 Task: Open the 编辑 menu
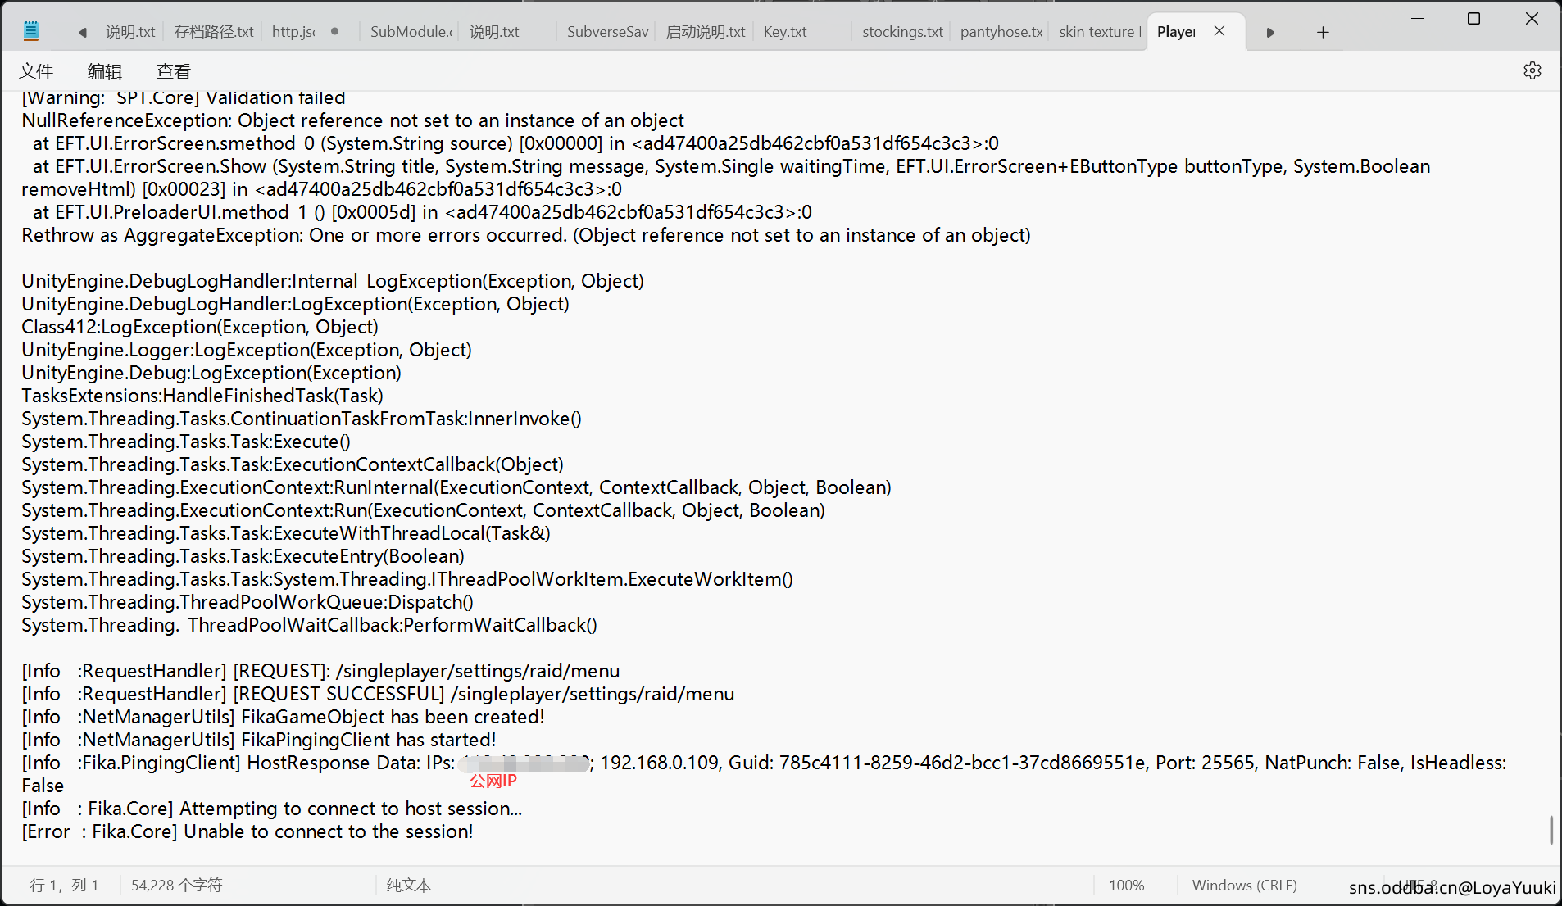[x=105, y=71]
